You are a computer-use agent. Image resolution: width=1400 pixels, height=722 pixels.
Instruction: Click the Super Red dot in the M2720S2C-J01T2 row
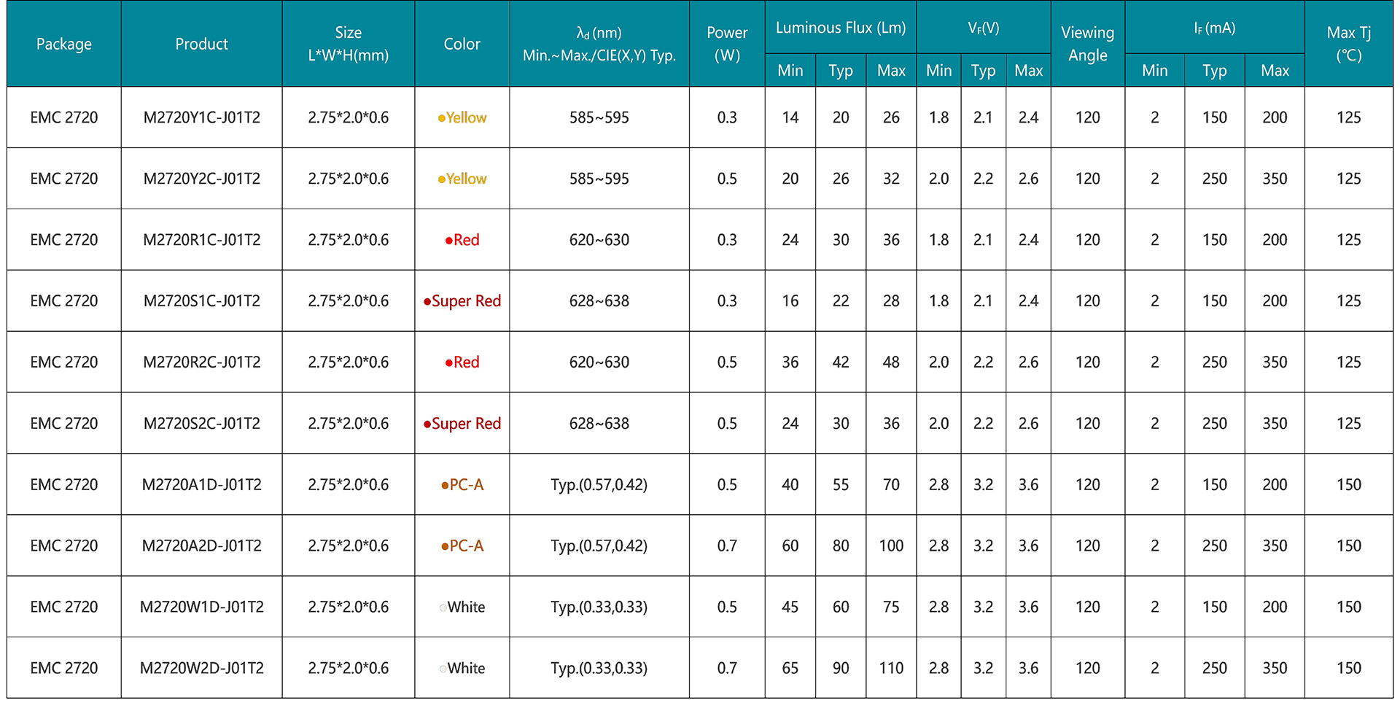(427, 424)
